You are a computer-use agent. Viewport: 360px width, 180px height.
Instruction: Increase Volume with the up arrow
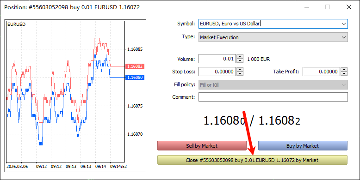240,57
